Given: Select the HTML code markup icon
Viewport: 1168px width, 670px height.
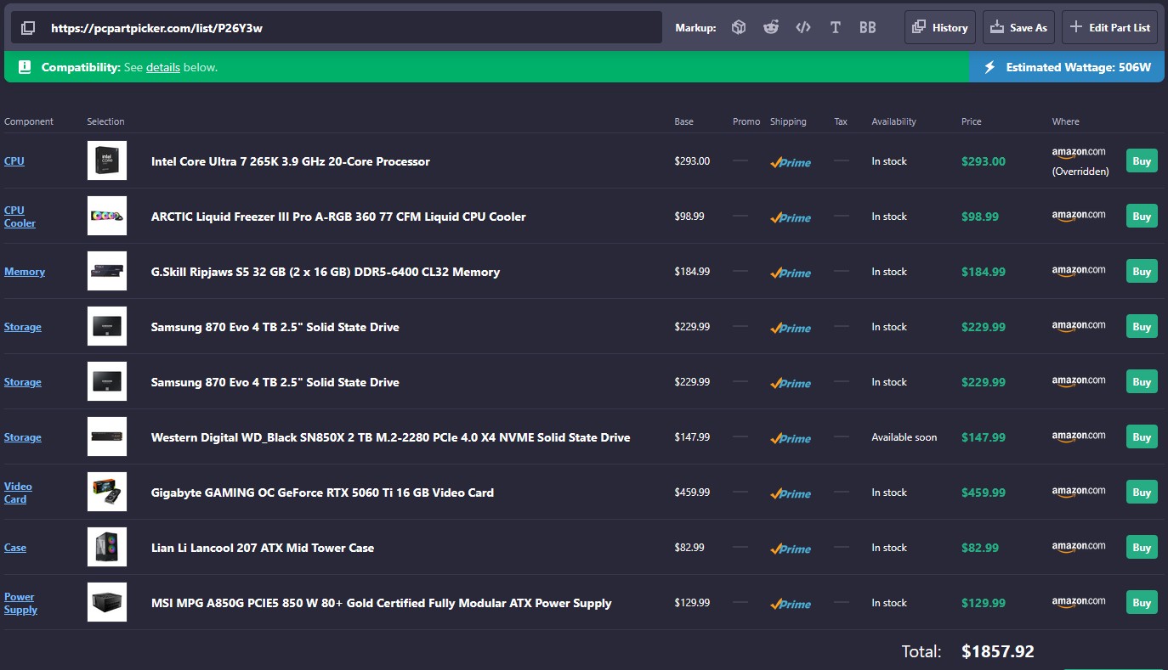Looking at the screenshot, I should (803, 27).
